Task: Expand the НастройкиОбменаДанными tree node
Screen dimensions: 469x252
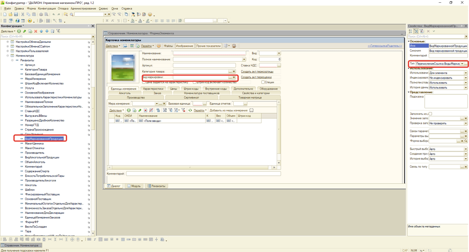Action: pyautogui.click(x=7, y=42)
